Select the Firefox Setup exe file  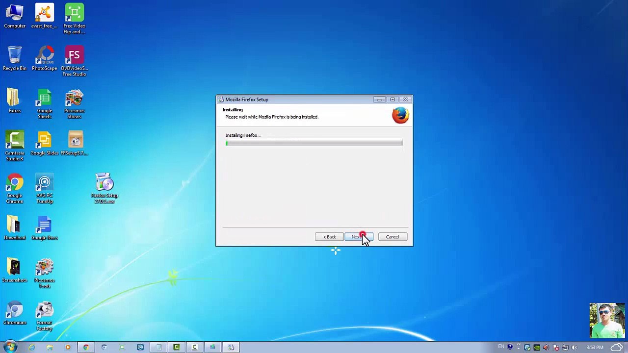105,189
